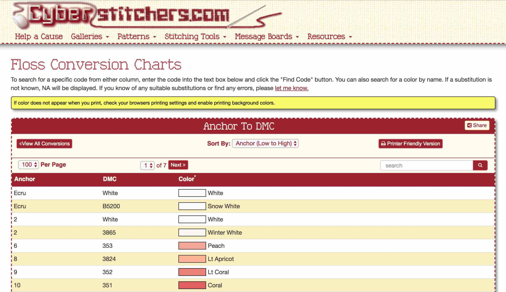Click the white swatch beside DMC B5200
506x292 pixels.
point(192,206)
